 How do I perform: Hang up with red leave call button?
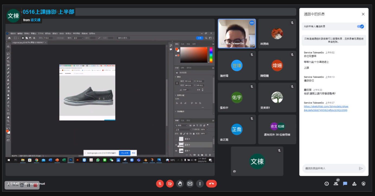(211, 184)
